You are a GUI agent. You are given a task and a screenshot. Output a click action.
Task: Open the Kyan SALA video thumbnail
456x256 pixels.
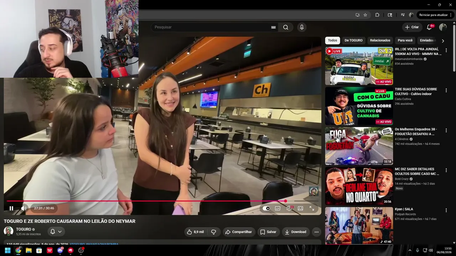(359, 226)
